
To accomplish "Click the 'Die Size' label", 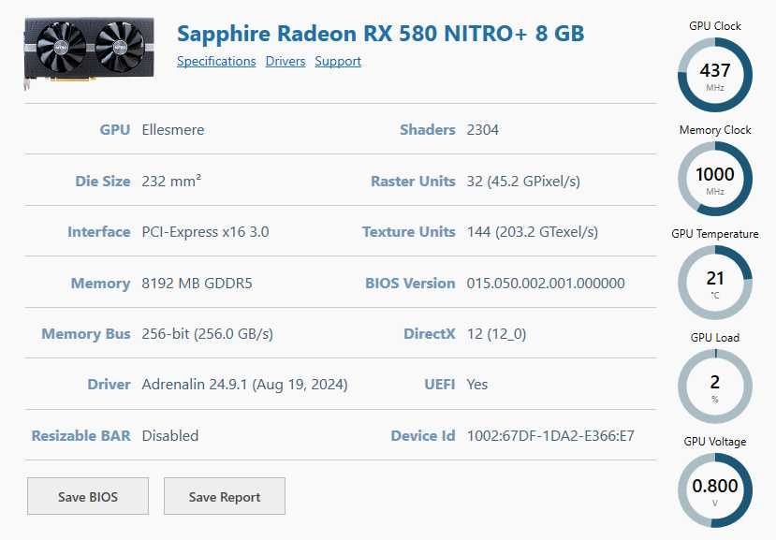I will click(x=102, y=182).
